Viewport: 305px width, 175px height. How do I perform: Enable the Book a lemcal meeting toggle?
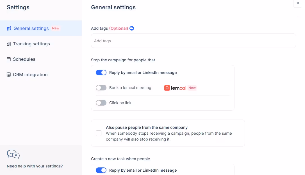tap(101, 87)
